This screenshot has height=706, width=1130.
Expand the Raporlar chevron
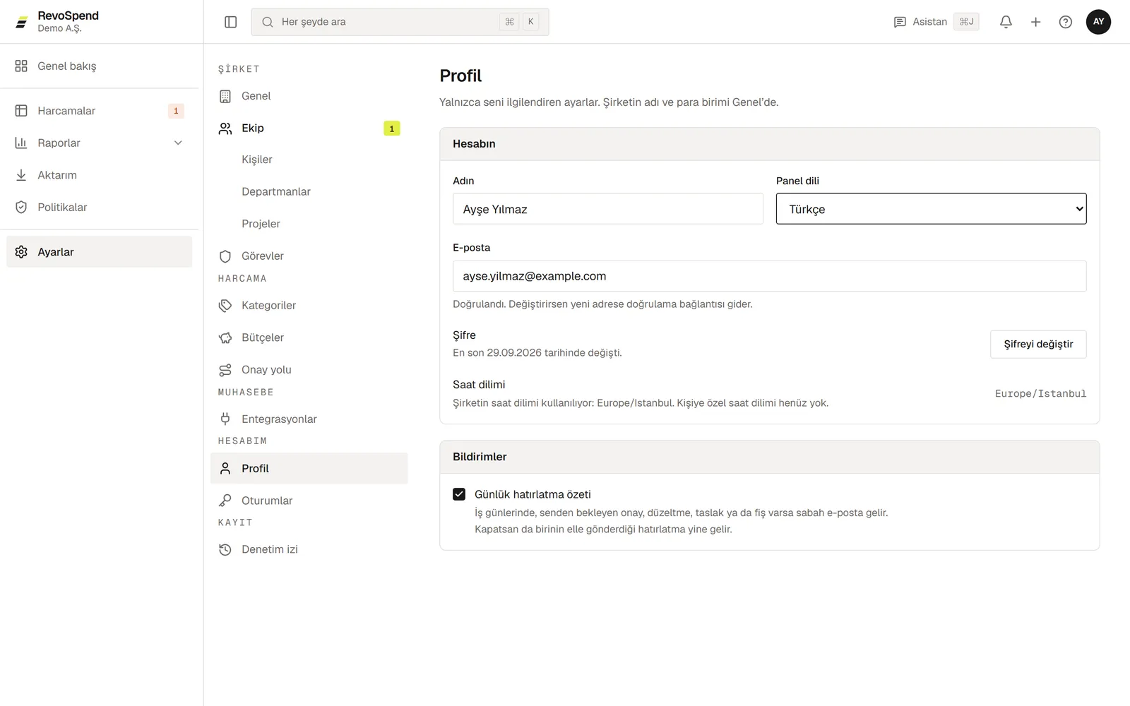coord(178,143)
